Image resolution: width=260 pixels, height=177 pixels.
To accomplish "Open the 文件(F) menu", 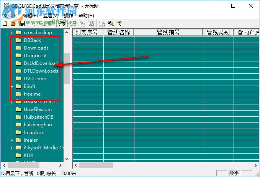I will point(10,16).
